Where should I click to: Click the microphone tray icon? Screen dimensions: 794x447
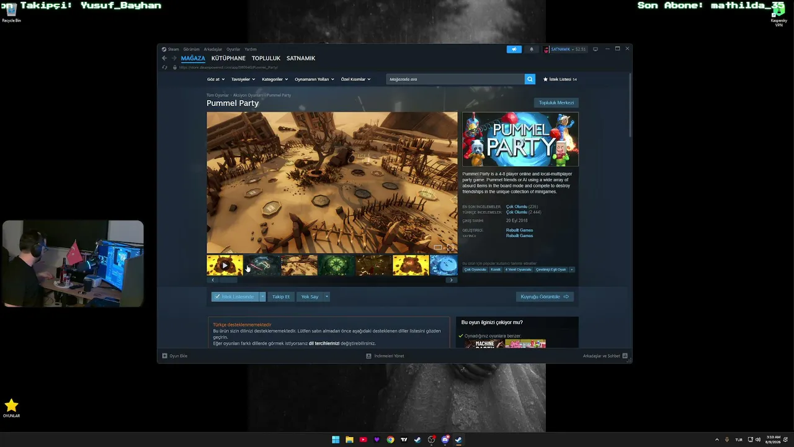click(x=727, y=440)
